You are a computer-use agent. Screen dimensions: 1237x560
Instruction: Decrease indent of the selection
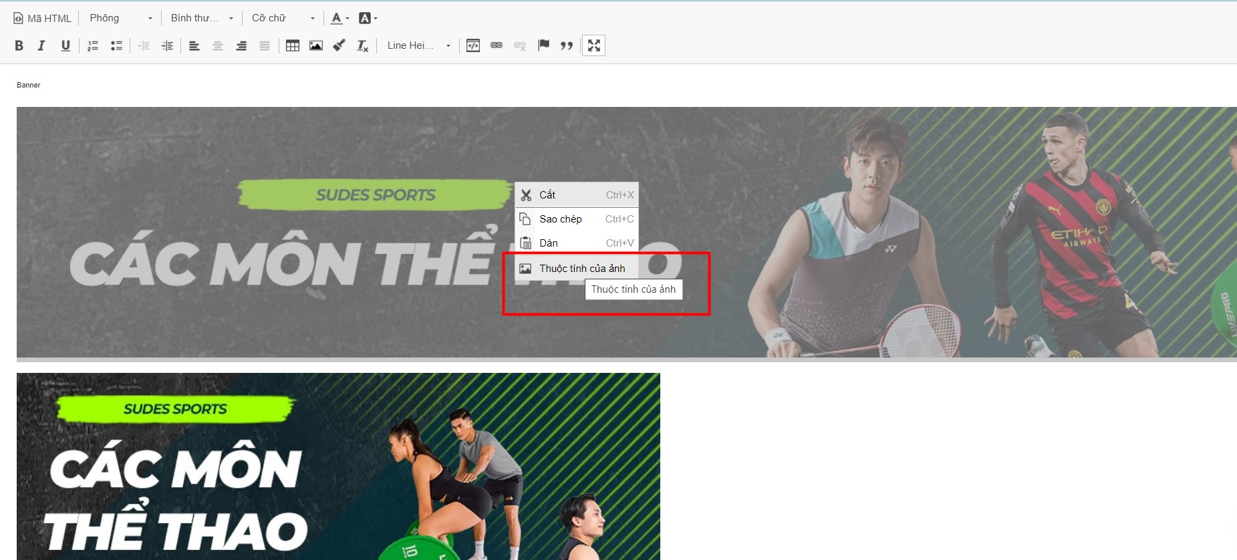click(x=144, y=45)
